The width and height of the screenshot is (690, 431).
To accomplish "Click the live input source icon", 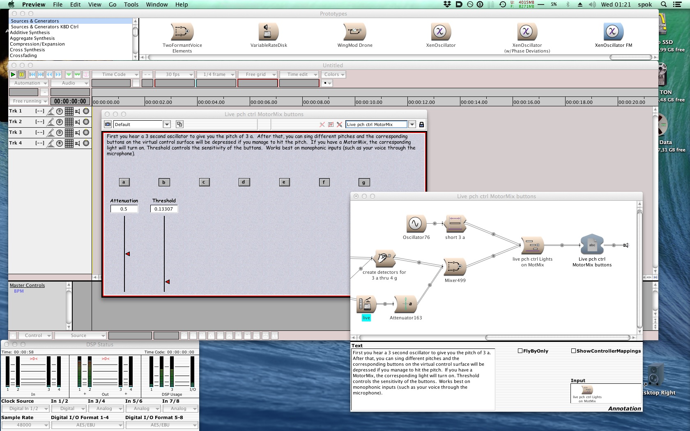I will 365,304.
